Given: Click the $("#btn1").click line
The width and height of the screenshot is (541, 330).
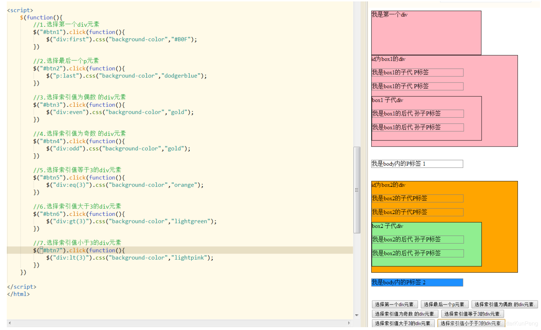Looking at the screenshot, I should click(79, 32).
